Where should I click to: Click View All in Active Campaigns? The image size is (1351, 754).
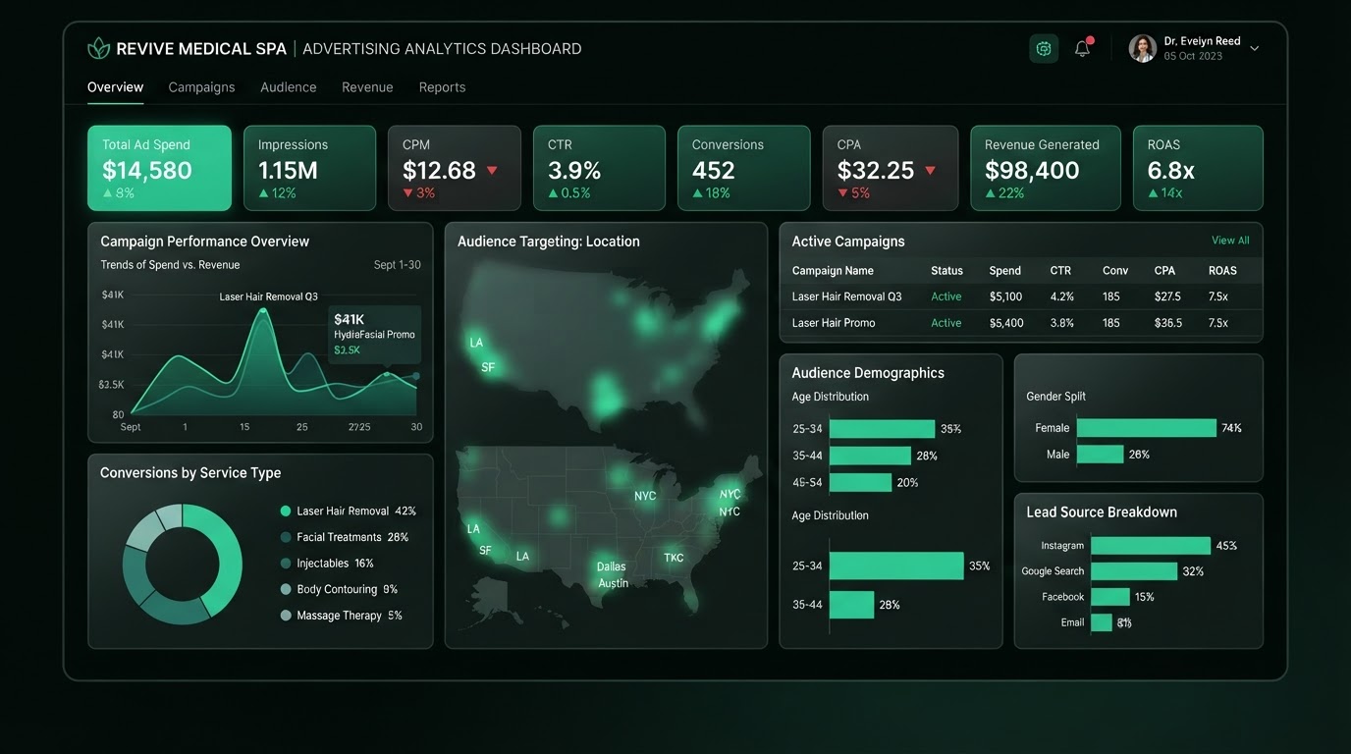[1230, 241]
